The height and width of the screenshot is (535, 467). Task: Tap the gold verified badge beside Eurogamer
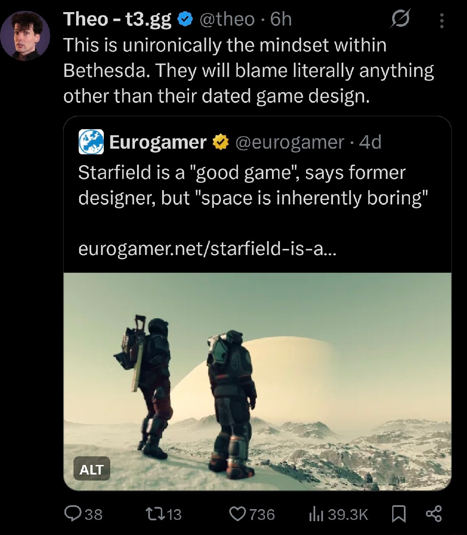click(x=220, y=142)
